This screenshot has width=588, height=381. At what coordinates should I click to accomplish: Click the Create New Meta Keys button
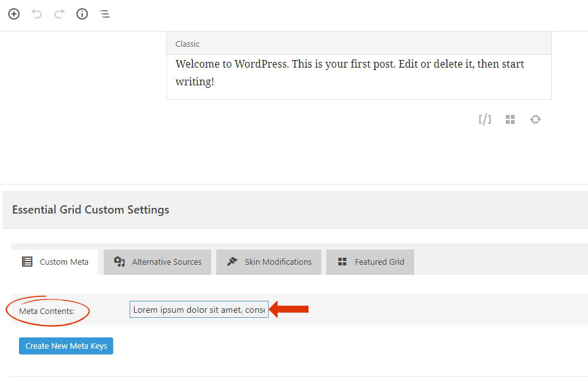(x=66, y=346)
